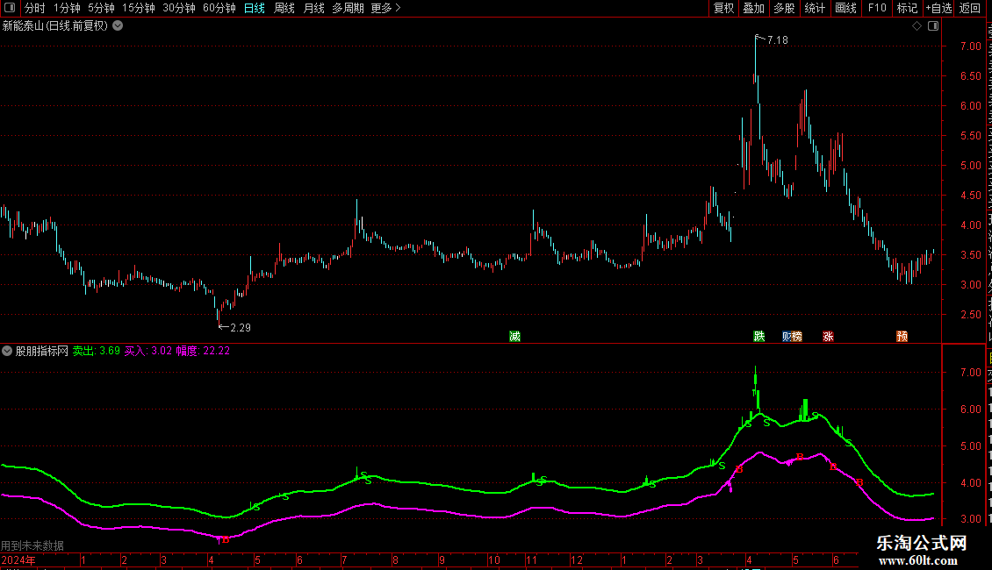Switch to 分时 intraday view

coord(35,8)
